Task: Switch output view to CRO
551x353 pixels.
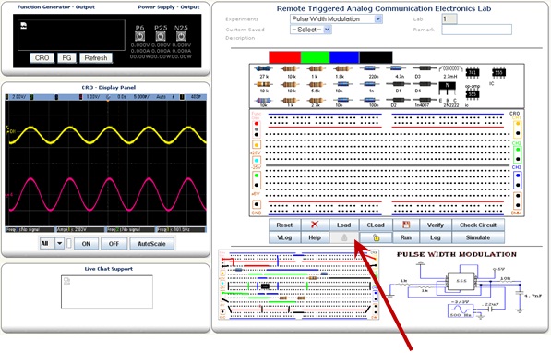Action: (x=42, y=58)
